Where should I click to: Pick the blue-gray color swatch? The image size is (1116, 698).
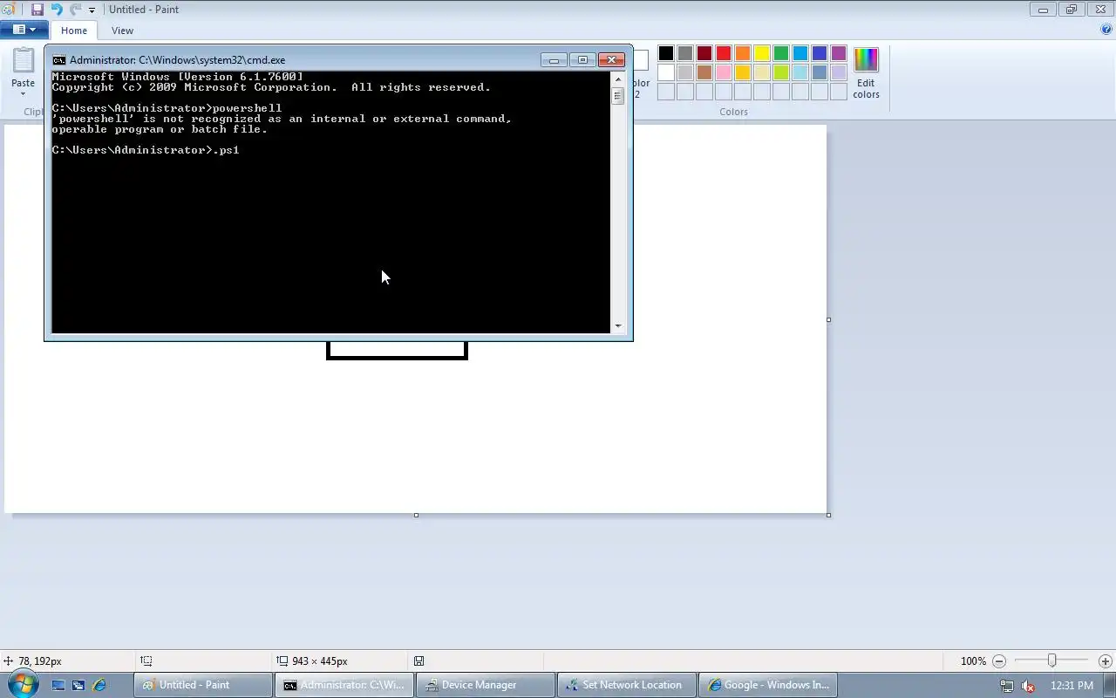tap(820, 72)
